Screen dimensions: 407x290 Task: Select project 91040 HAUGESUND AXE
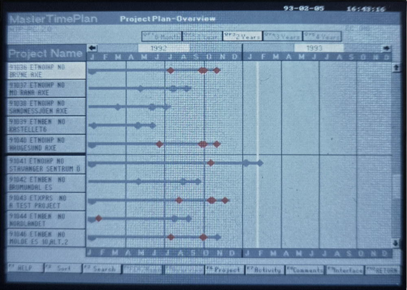pyautogui.click(x=46, y=144)
